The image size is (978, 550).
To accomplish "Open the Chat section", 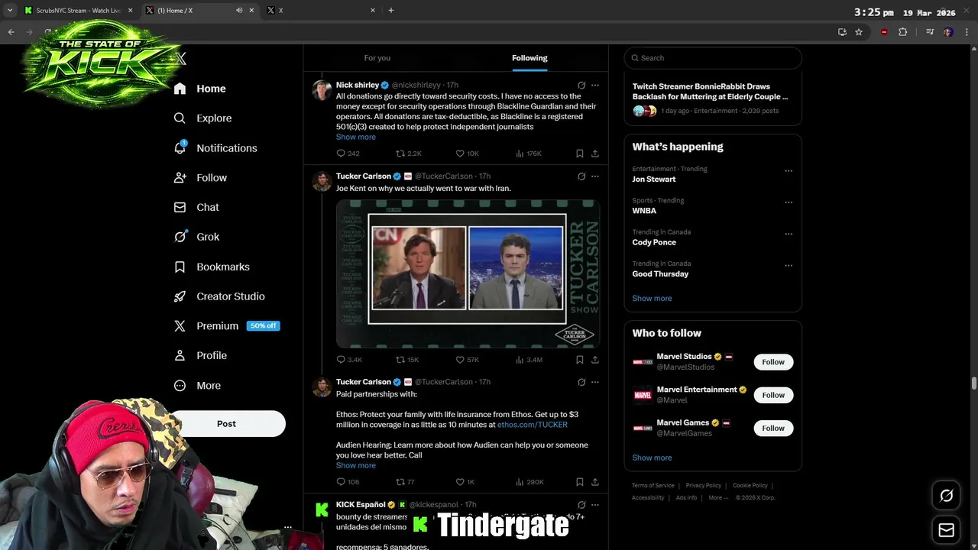I will (196, 207).
